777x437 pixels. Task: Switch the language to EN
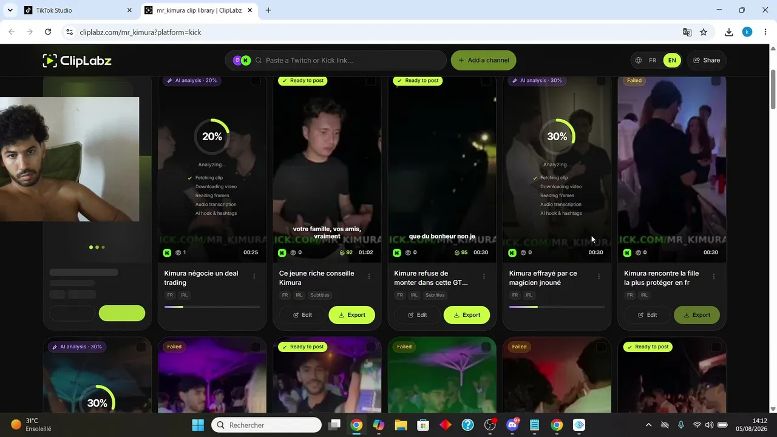click(x=672, y=60)
